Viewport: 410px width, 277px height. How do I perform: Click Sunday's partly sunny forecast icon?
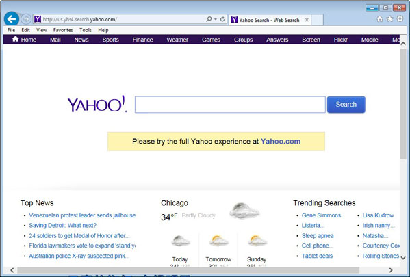257,241
